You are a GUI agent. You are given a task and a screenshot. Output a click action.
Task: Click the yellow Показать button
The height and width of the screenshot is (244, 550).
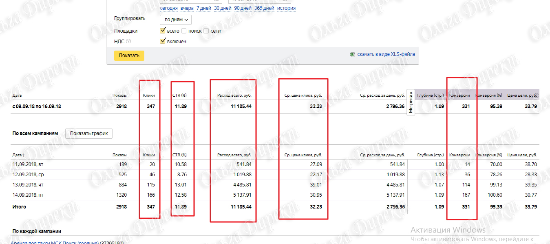(x=129, y=55)
